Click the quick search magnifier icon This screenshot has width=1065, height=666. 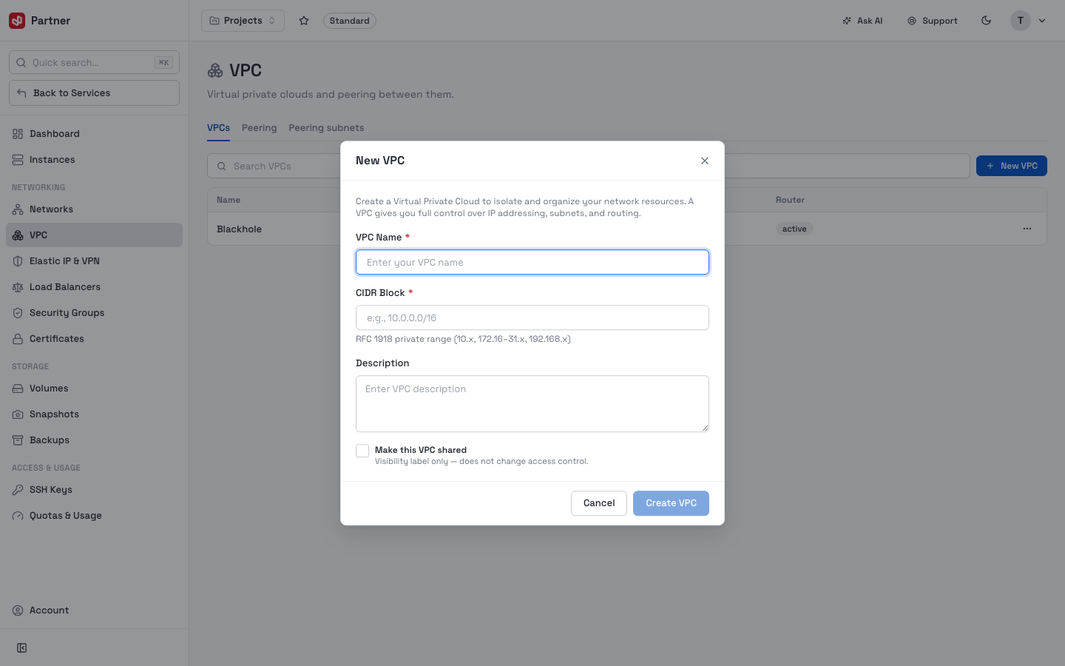click(21, 63)
